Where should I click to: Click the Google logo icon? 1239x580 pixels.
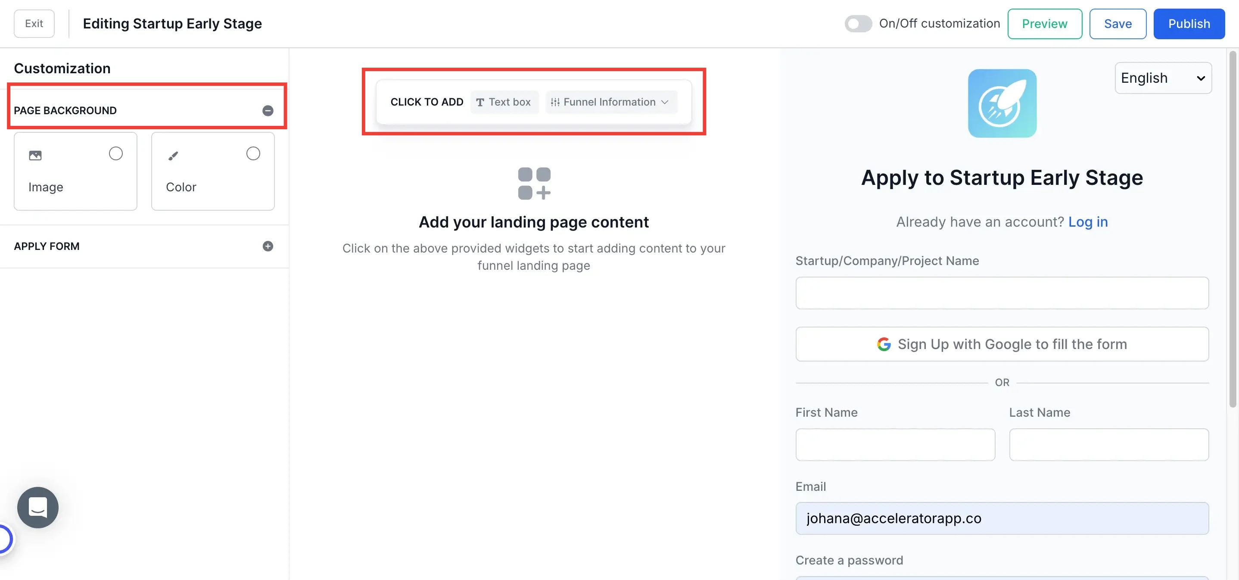click(x=884, y=344)
